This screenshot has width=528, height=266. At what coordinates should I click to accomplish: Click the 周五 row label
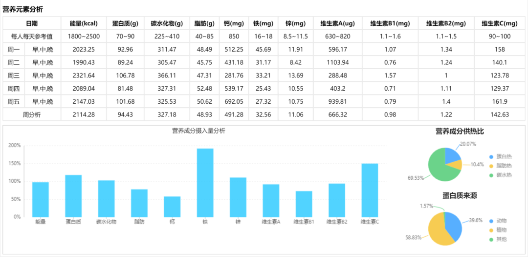[14, 101]
